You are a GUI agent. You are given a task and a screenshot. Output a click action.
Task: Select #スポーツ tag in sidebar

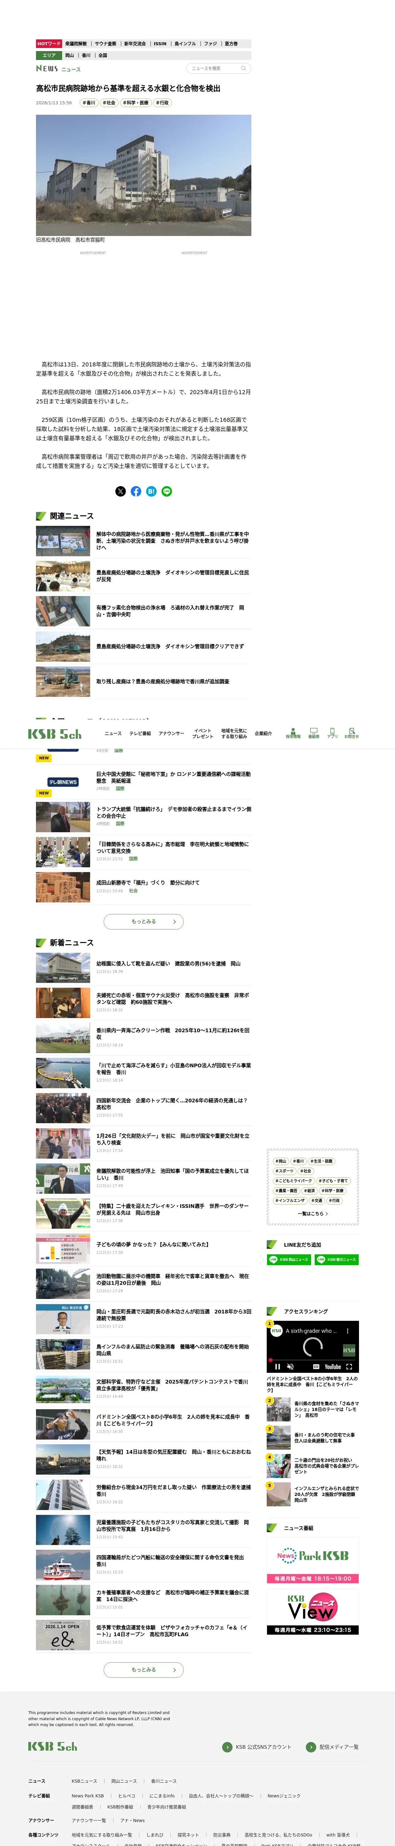pos(285,1171)
